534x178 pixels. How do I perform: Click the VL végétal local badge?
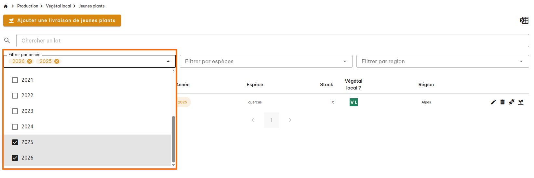(354, 102)
